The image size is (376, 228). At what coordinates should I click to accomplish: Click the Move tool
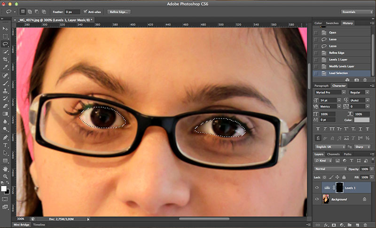point(5,28)
